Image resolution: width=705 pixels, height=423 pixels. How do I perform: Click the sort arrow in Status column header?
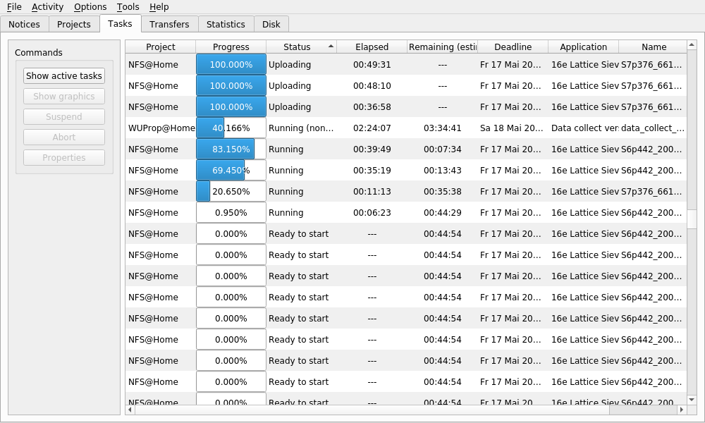(x=331, y=47)
